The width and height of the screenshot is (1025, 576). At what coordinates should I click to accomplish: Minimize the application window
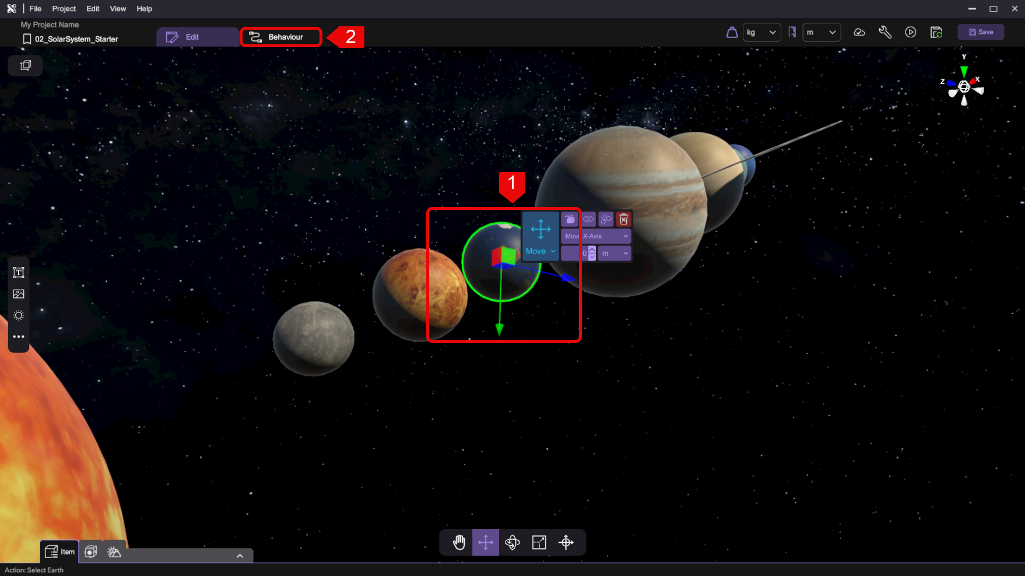pos(972,9)
